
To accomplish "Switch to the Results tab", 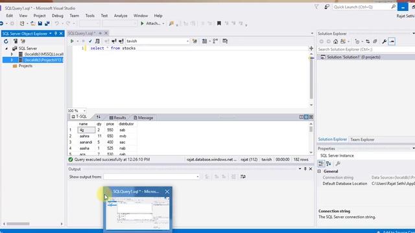I will pos(118,118).
